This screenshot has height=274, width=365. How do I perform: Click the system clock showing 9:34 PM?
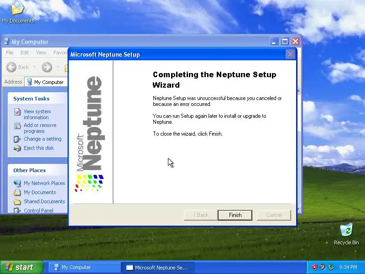coord(348,267)
